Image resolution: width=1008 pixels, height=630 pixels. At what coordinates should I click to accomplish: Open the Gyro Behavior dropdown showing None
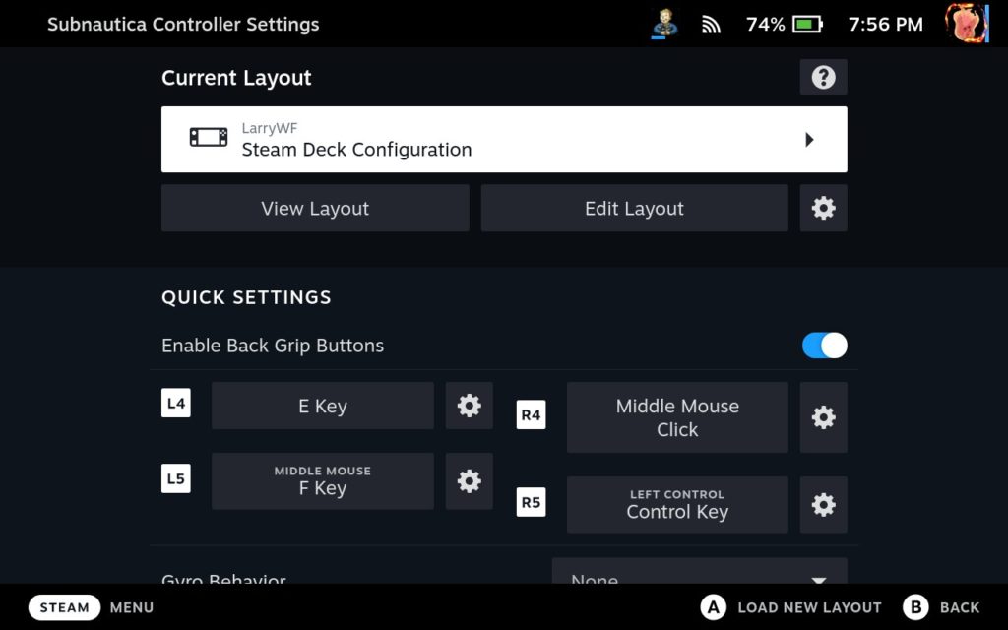tap(699, 571)
